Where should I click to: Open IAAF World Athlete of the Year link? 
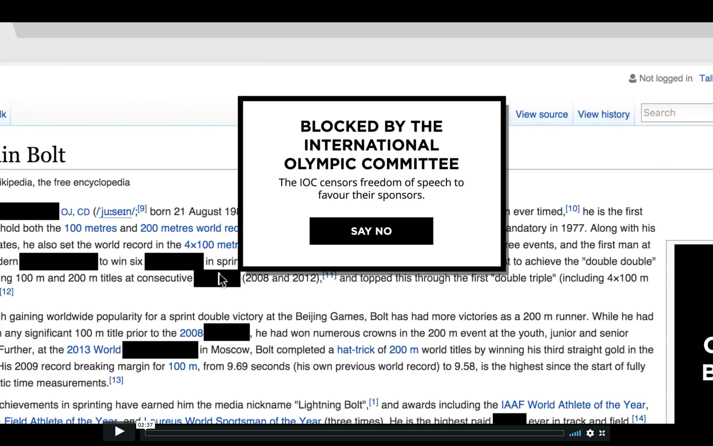(573, 405)
